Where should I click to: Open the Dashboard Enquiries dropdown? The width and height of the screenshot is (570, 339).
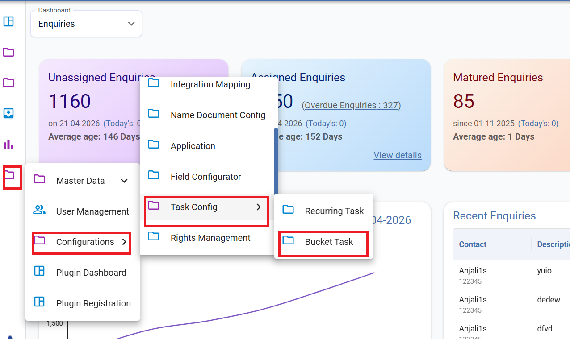coord(86,24)
